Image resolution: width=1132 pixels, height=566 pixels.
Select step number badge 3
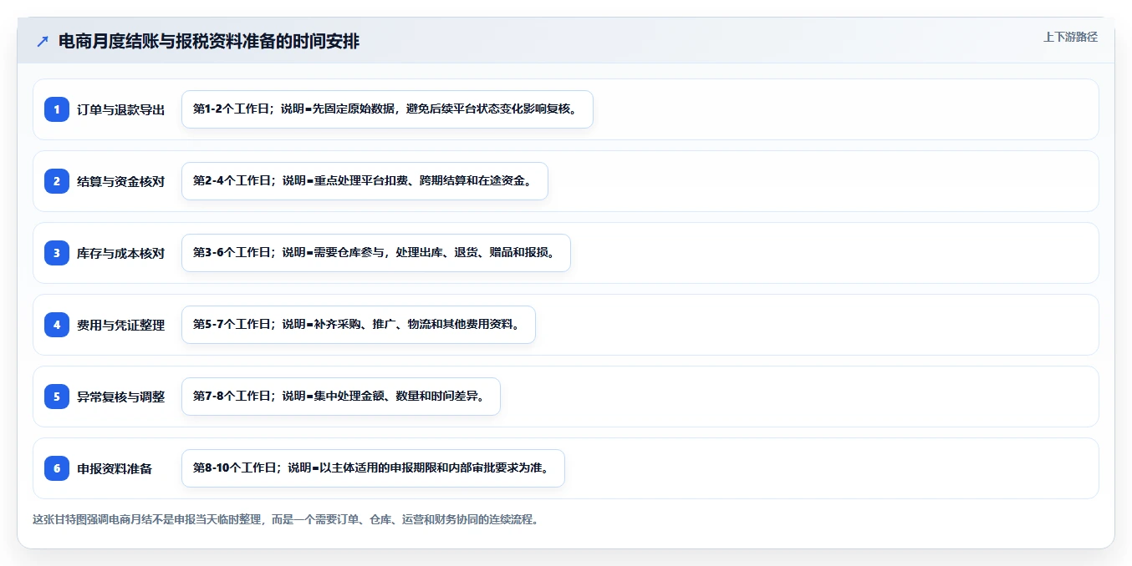pyautogui.click(x=57, y=253)
